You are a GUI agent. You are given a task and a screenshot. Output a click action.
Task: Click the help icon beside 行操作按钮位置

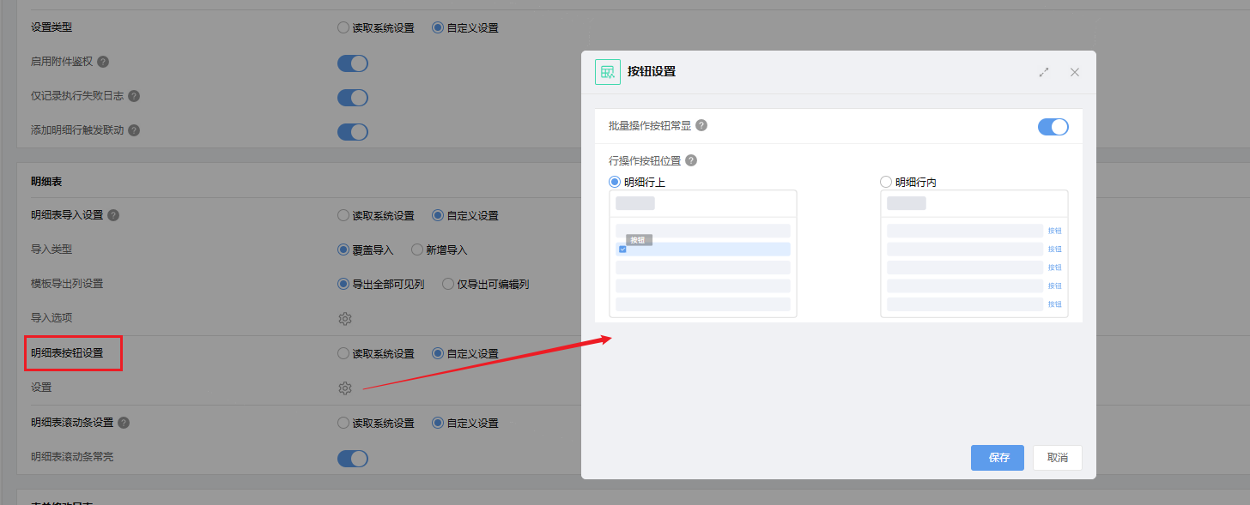(691, 160)
